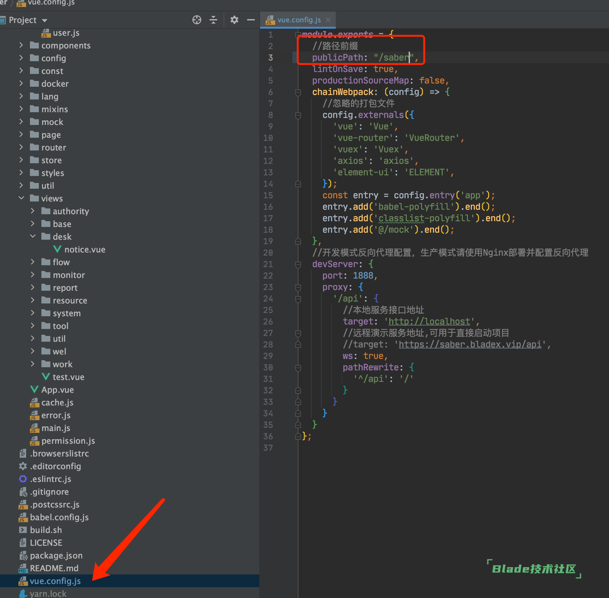Select the test.vue file icon
609x598 pixels.
(x=46, y=377)
